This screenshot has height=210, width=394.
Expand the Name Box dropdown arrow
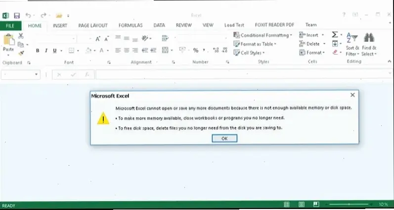click(36, 74)
